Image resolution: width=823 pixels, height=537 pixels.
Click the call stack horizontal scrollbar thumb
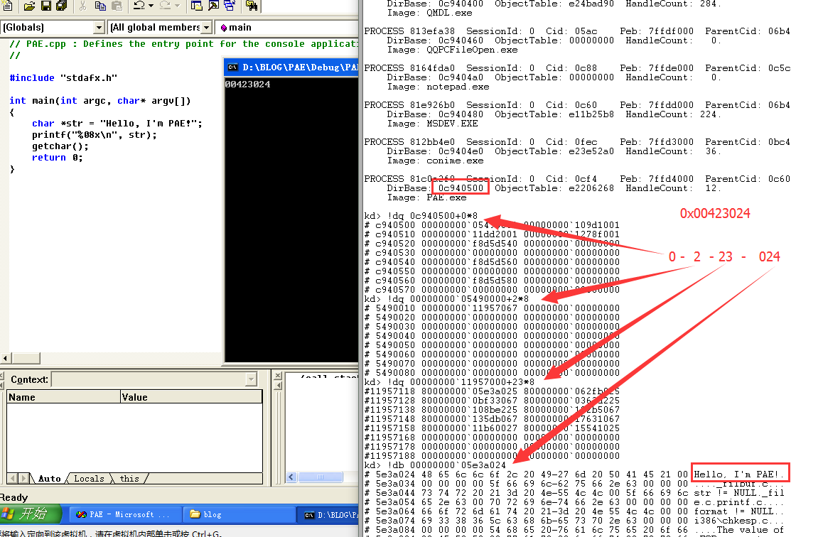[320, 477]
